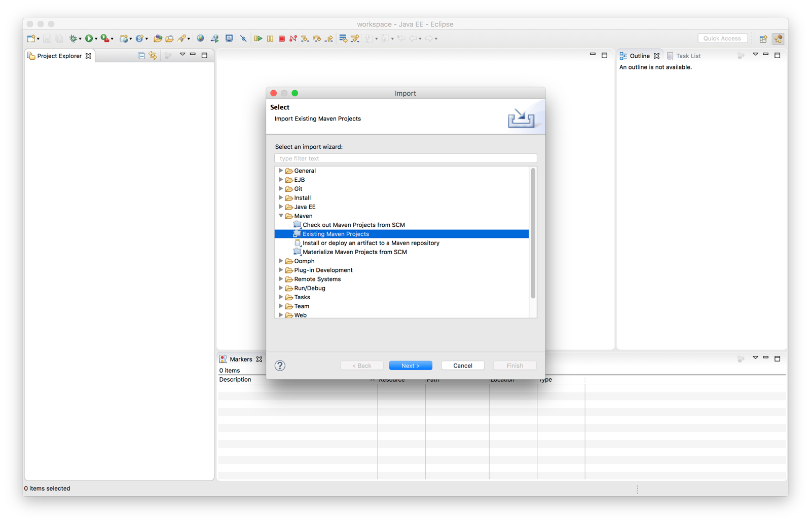Viewport: 811px width, 523px height.
Task: Click the import wizard list scrollbar
Action: (x=533, y=233)
